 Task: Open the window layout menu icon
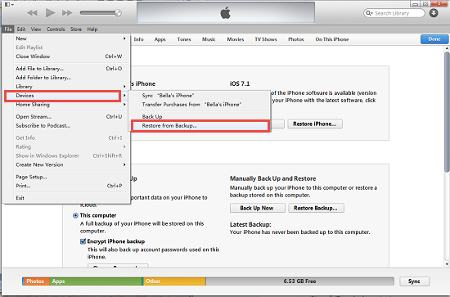pyautogui.click(x=9, y=4)
